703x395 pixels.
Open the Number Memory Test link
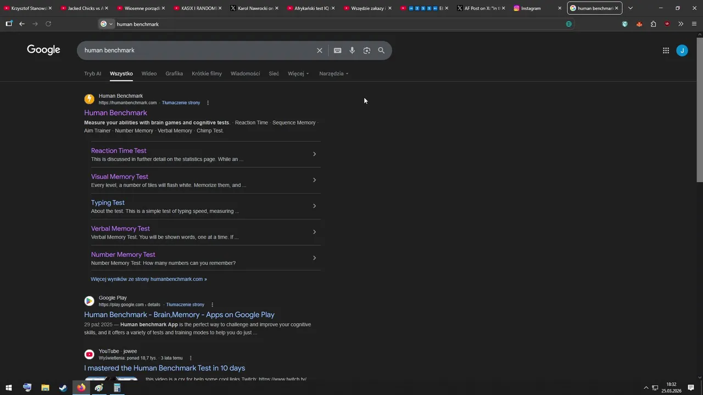(123, 255)
